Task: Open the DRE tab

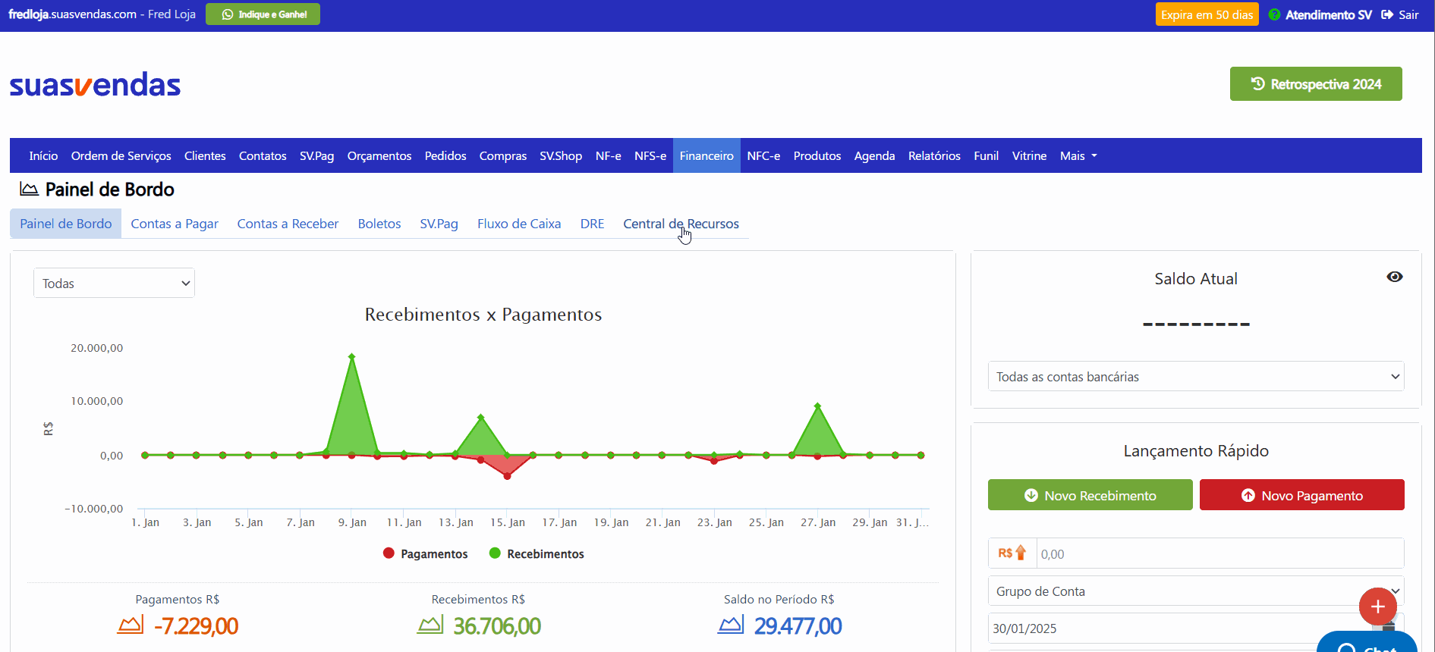Action: (592, 224)
